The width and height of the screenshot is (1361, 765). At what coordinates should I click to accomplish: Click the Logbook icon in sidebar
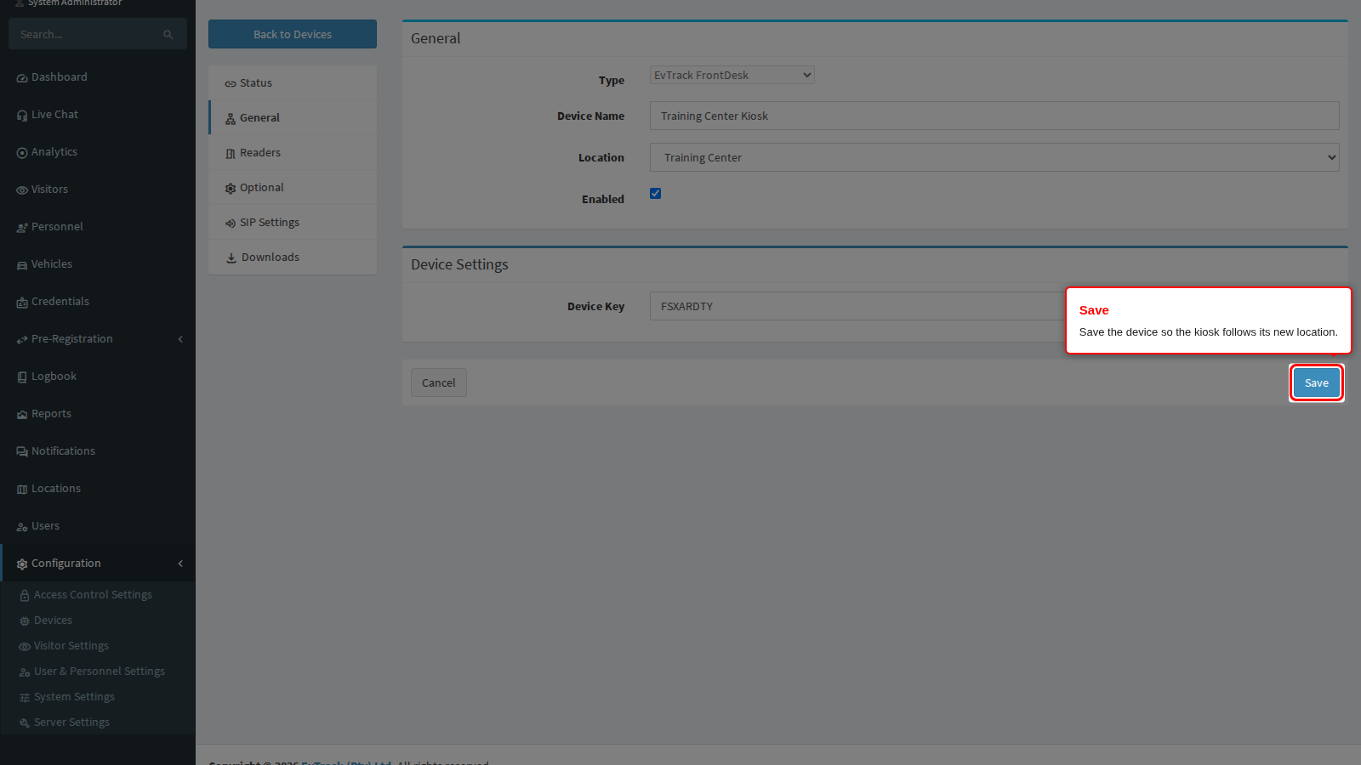pos(22,377)
